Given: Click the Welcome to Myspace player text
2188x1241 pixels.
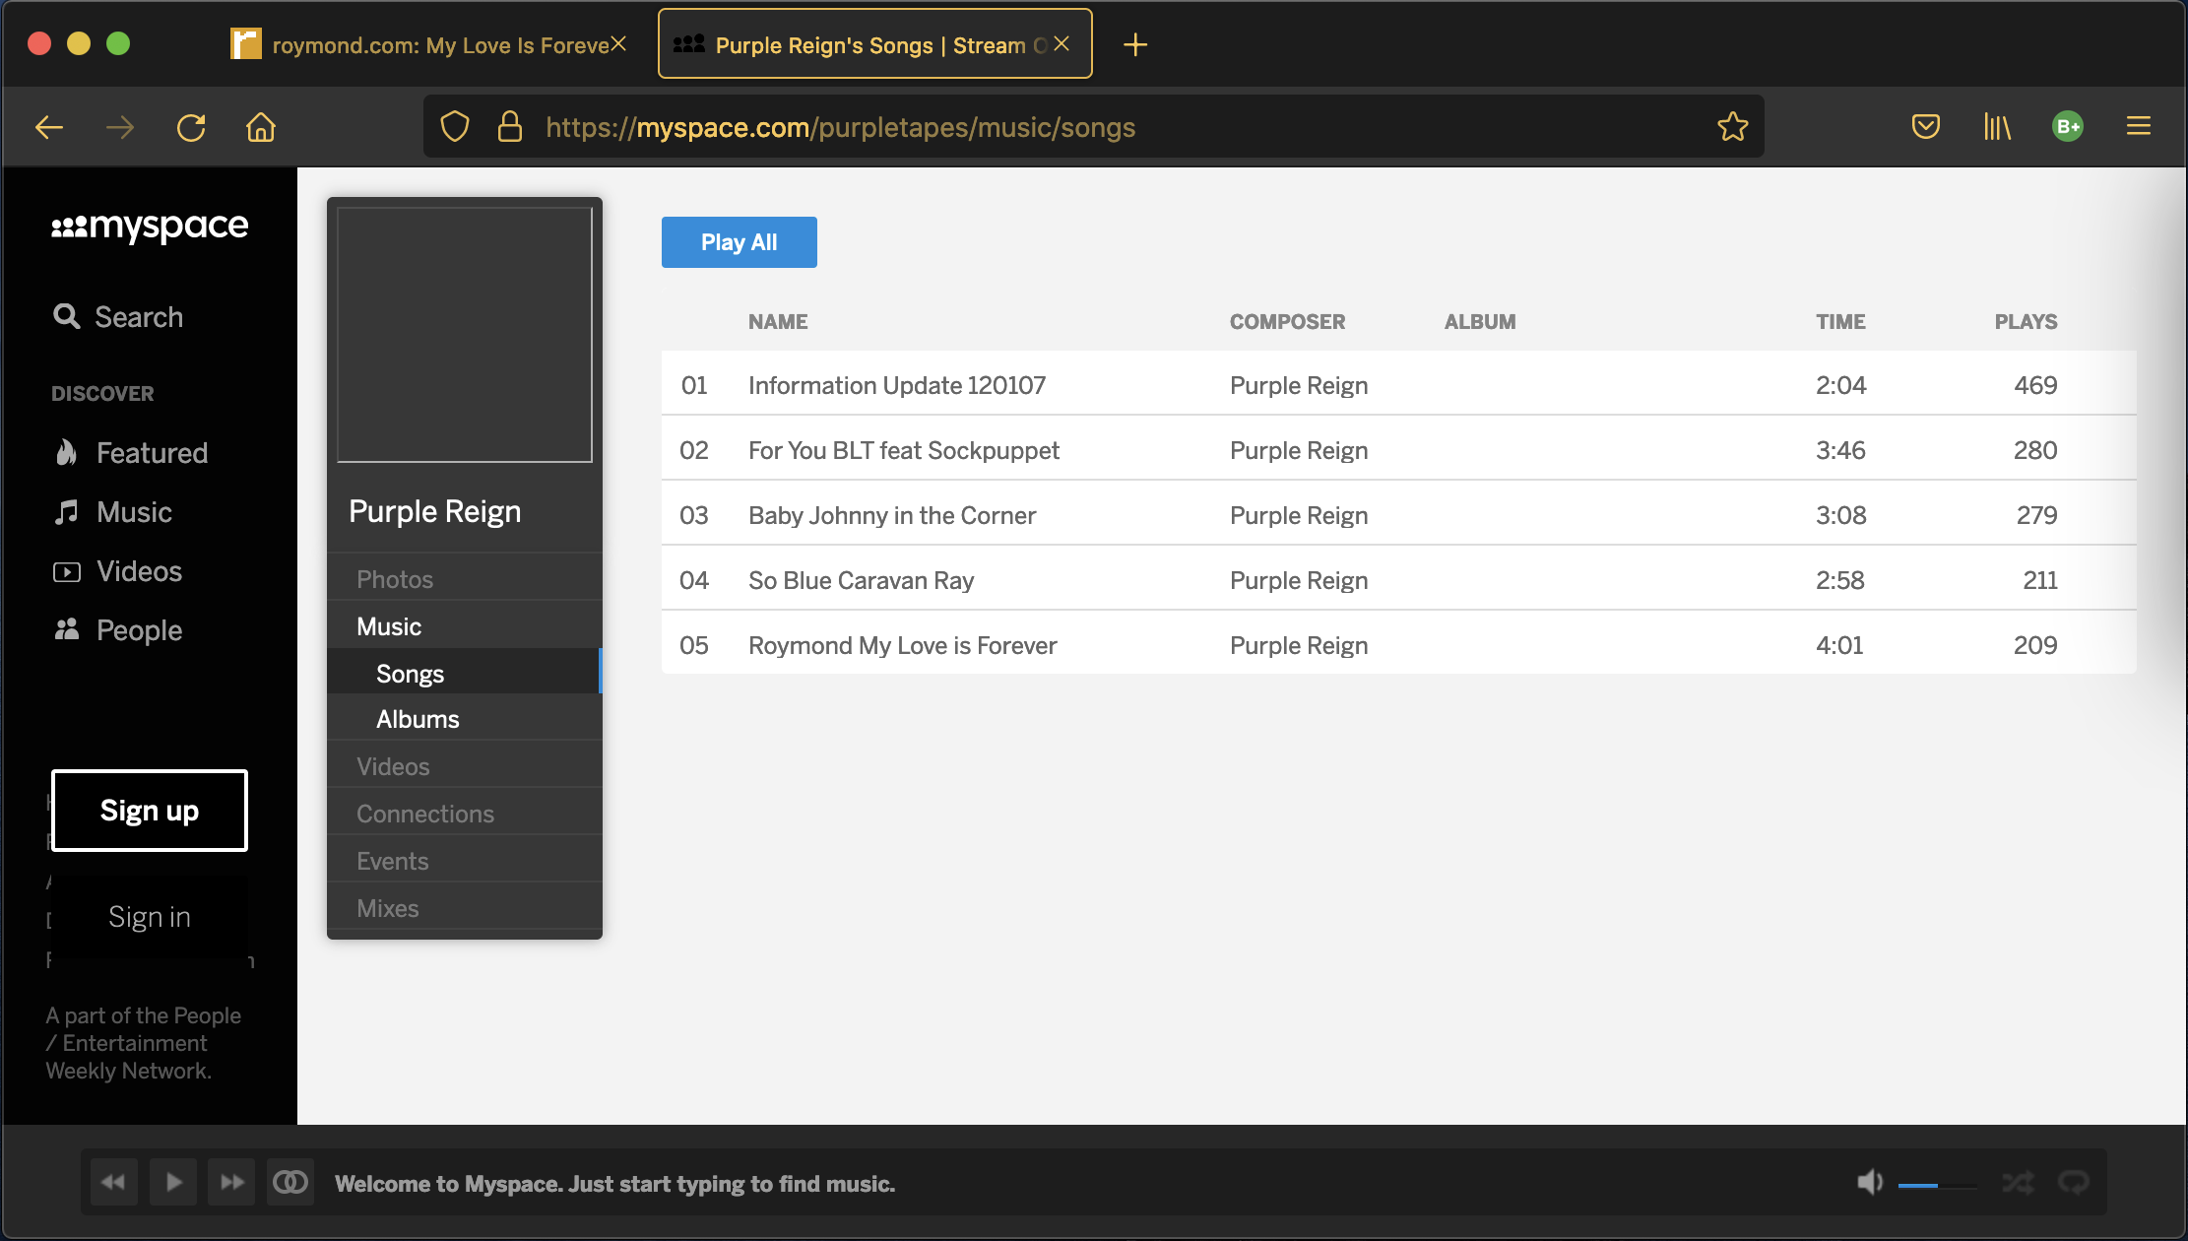Looking at the screenshot, I should coord(614,1184).
